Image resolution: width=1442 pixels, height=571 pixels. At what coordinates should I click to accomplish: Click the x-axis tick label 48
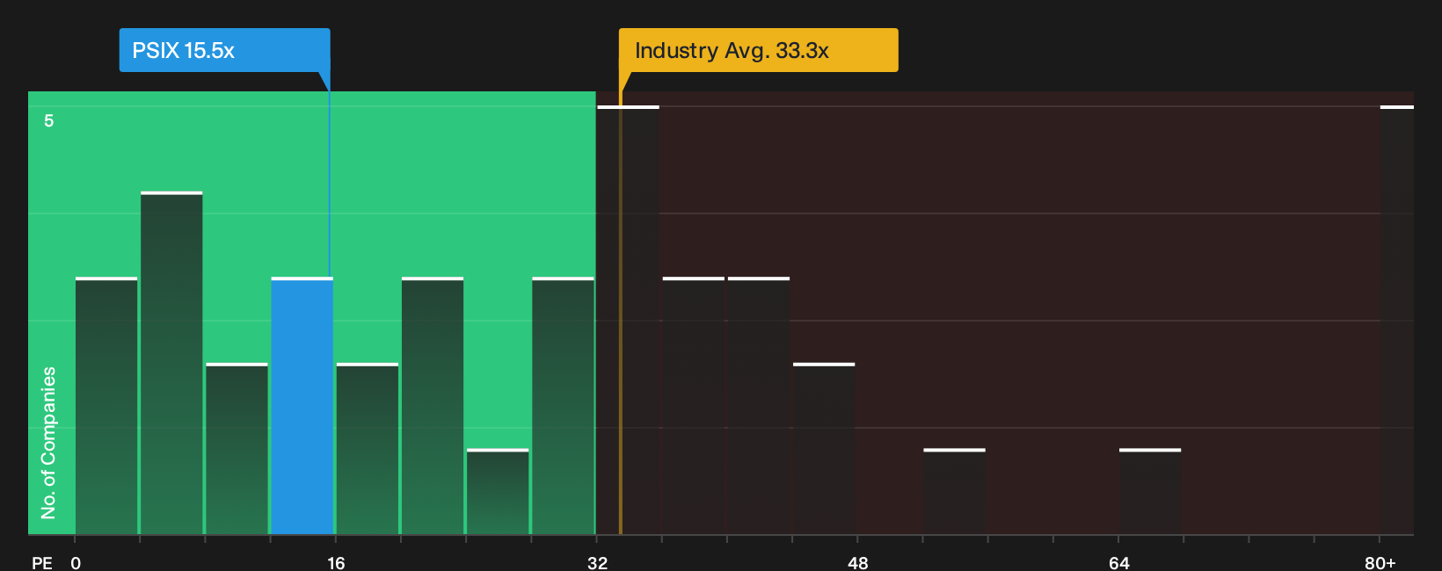click(857, 563)
